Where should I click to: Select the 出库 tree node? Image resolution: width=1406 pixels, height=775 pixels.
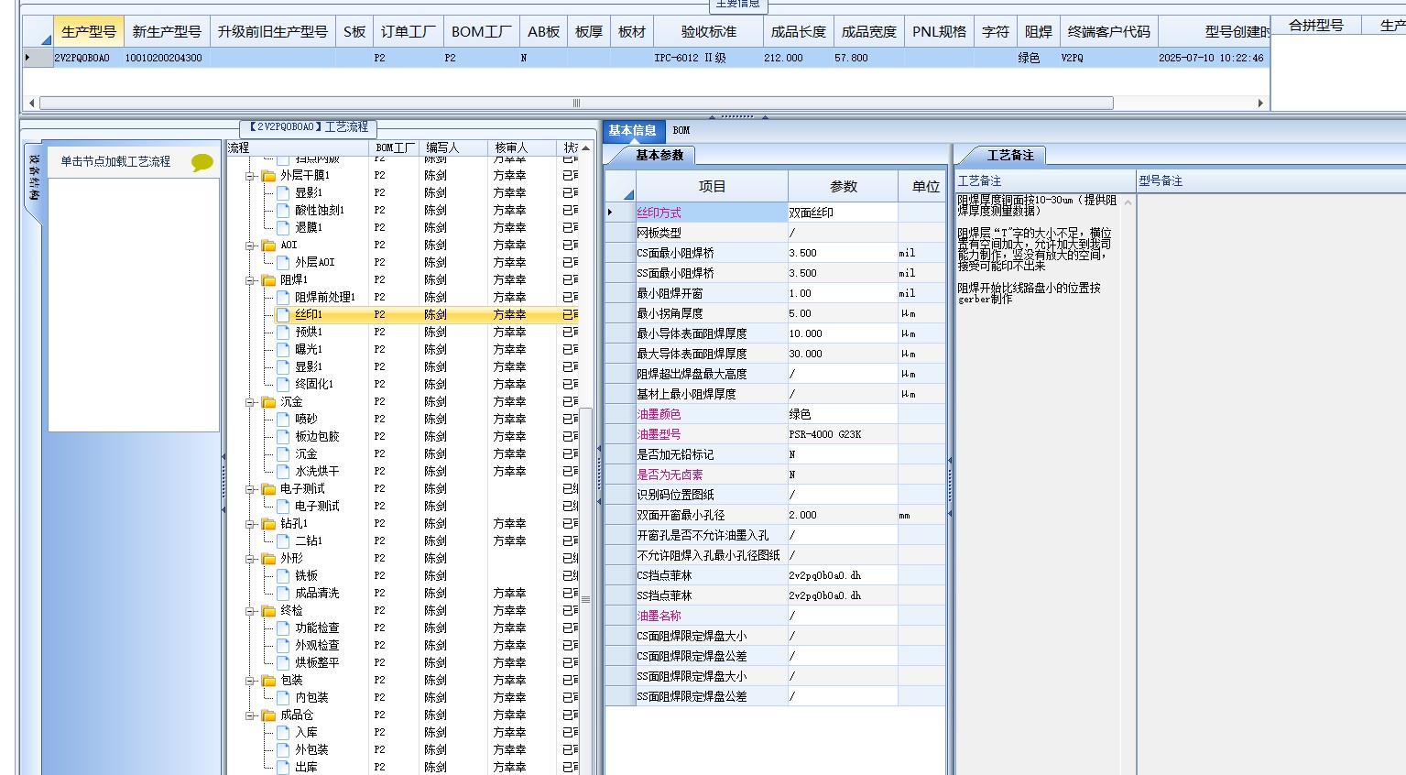point(306,767)
